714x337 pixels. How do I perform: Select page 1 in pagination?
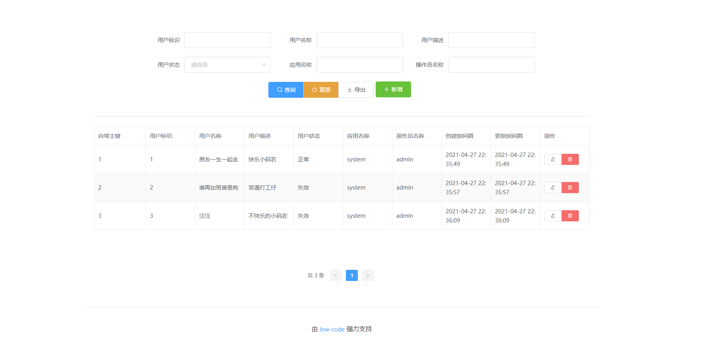pyautogui.click(x=352, y=275)
